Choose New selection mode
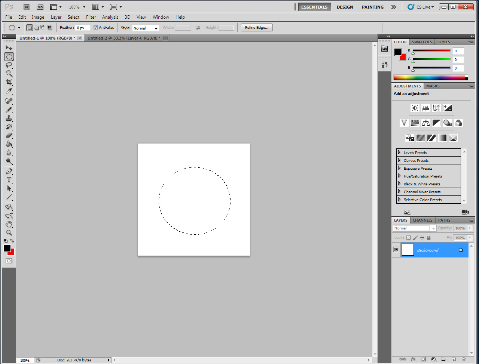The width and height of the screenshot is (479, 364). 30,27
